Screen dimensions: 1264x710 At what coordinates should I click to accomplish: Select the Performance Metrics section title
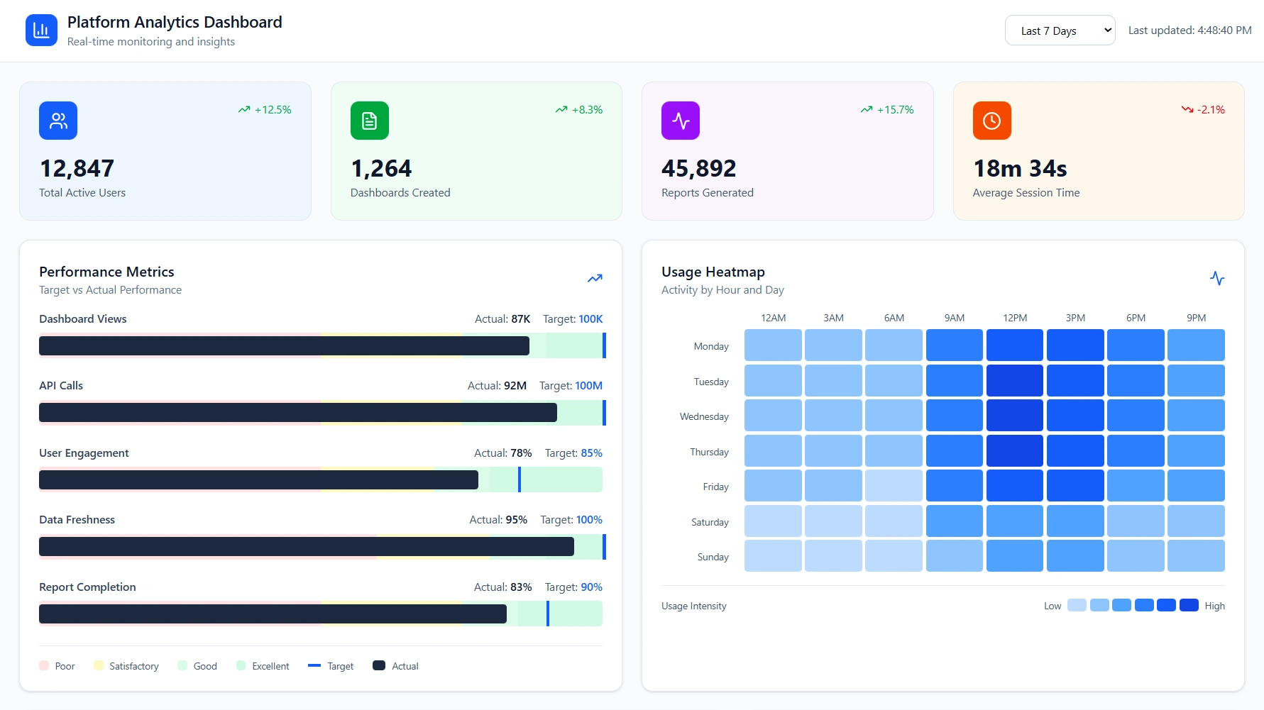tap(106, 272)
